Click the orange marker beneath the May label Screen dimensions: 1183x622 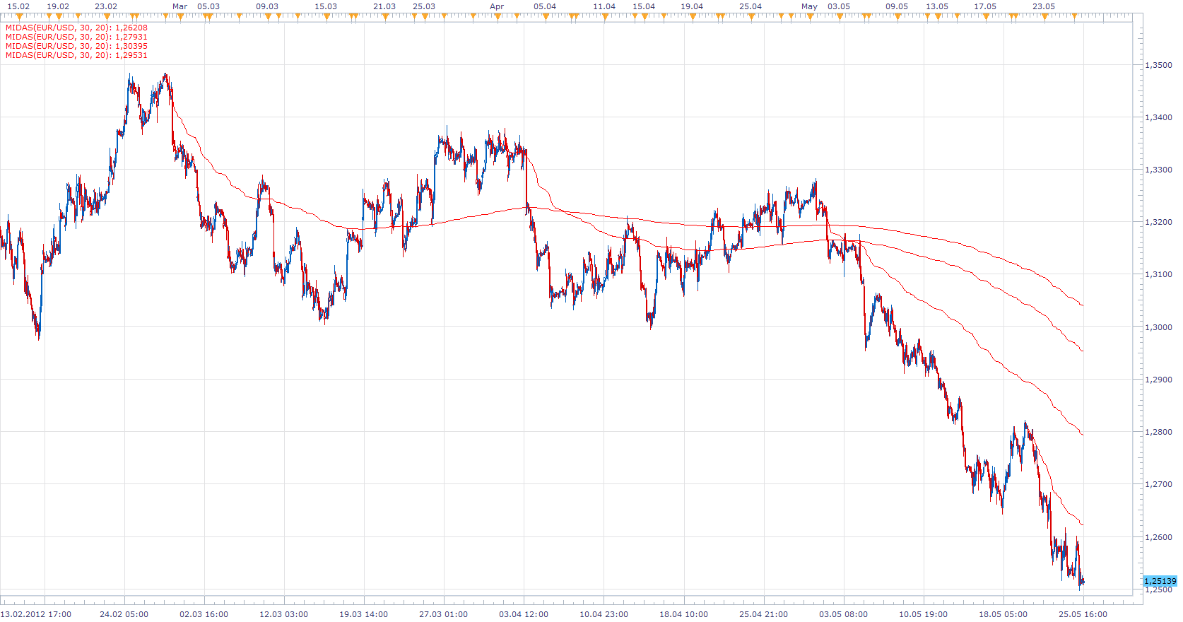[x=810, y=16]
